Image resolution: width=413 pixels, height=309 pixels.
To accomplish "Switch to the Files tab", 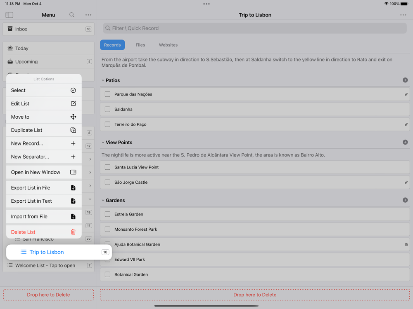I will (x=140, y=45).
